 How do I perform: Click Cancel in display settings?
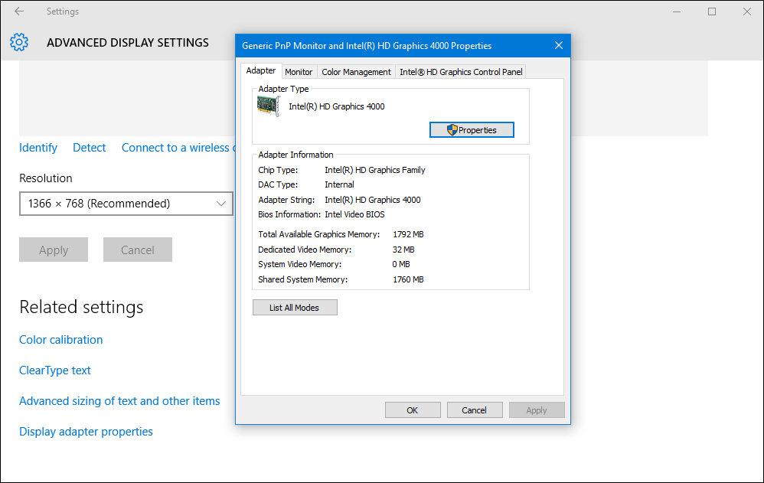click(137, 250)
